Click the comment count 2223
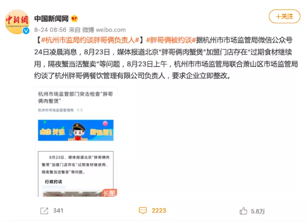The height and width of the screenshot is (222, 307). pos(159,210)
